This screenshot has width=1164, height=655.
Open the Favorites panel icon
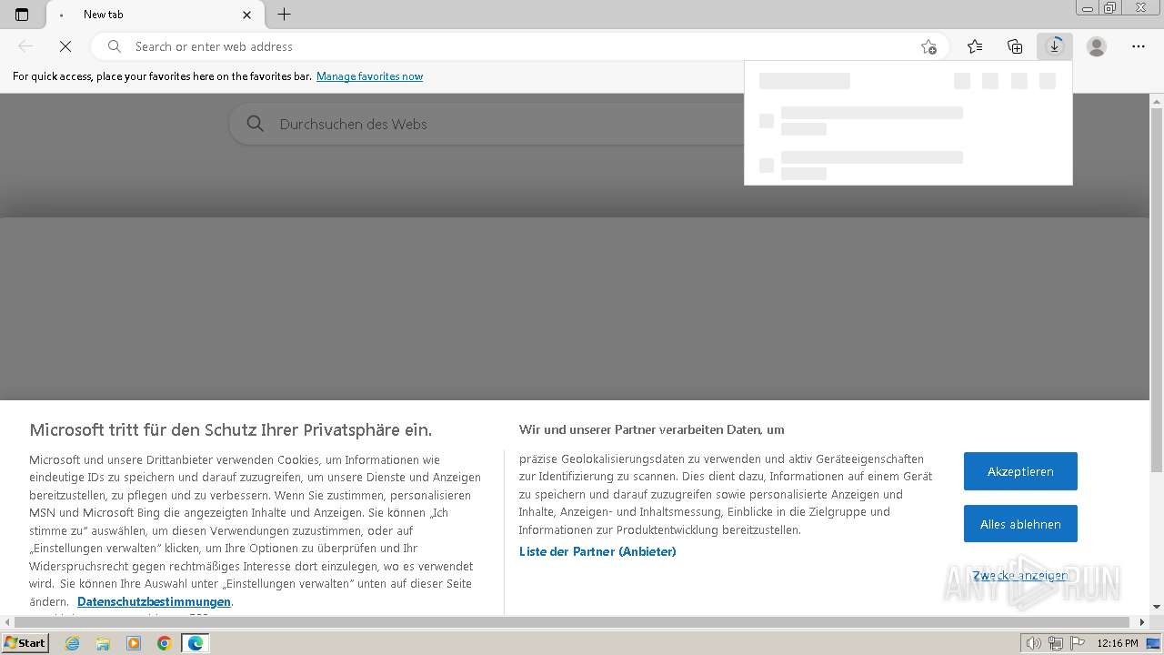pos(975,46)
